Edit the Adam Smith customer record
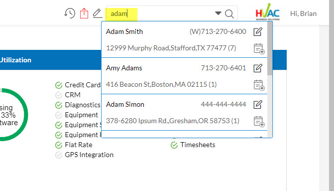334x191 pixels. coord(258,32)
